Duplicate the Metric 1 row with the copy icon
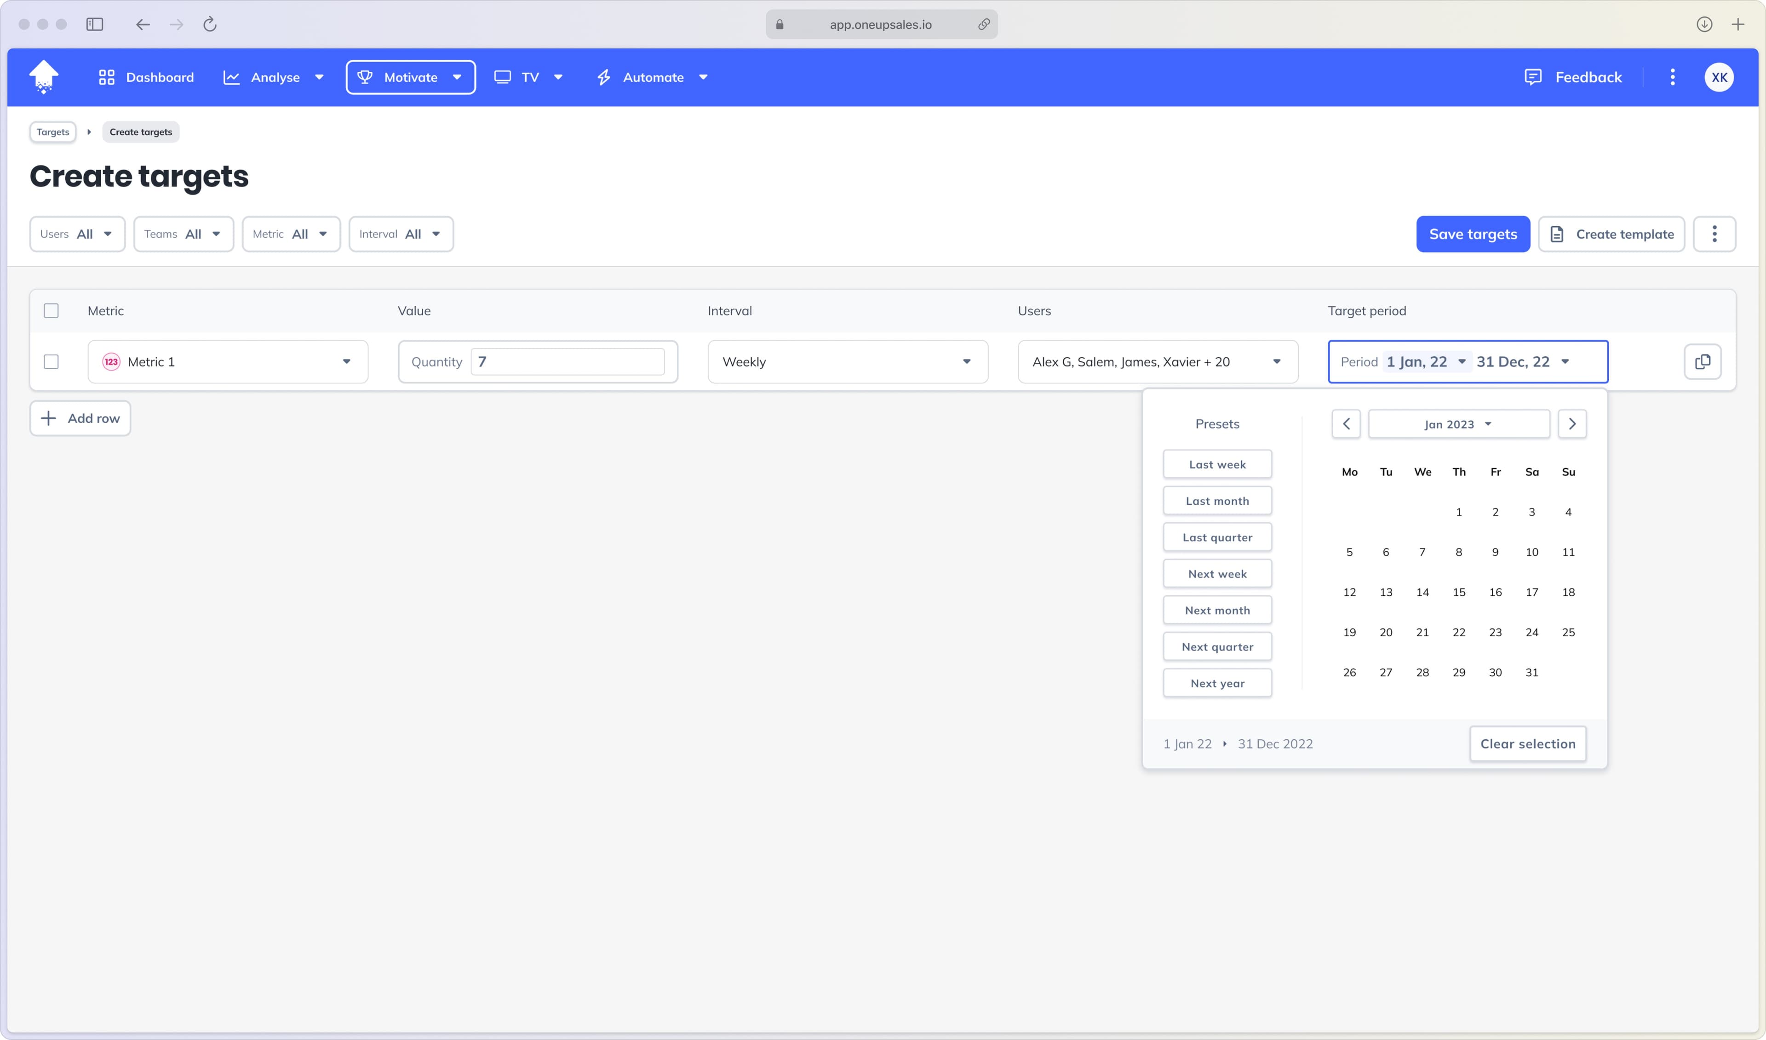Screen dimensions: 1766x1040 click(1702, 362)
